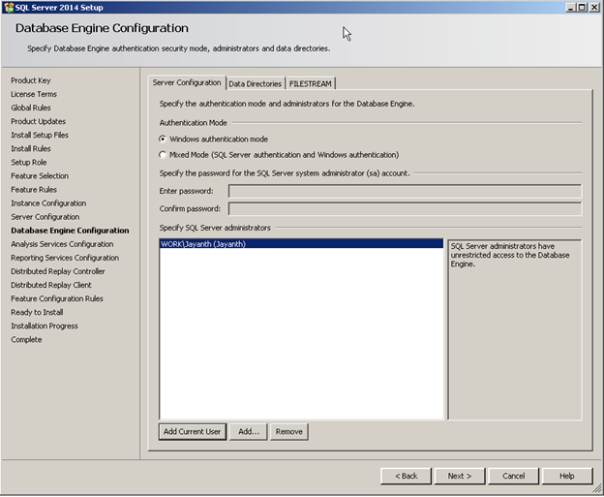Maximize the SQL Server Setup window
The height and width of the screenshot is (497, 604).
[583, 8]
